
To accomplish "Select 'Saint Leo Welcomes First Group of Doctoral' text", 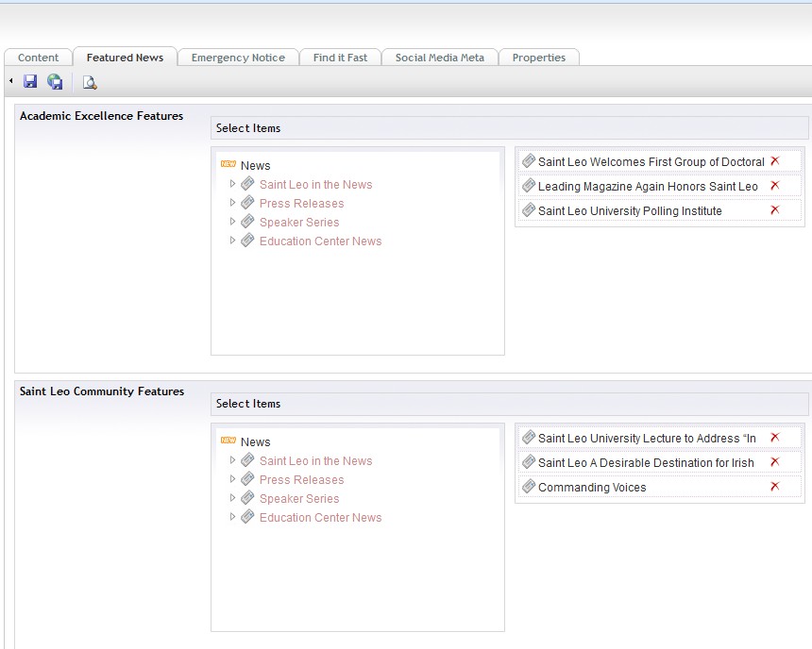I will tap(651, 162).
